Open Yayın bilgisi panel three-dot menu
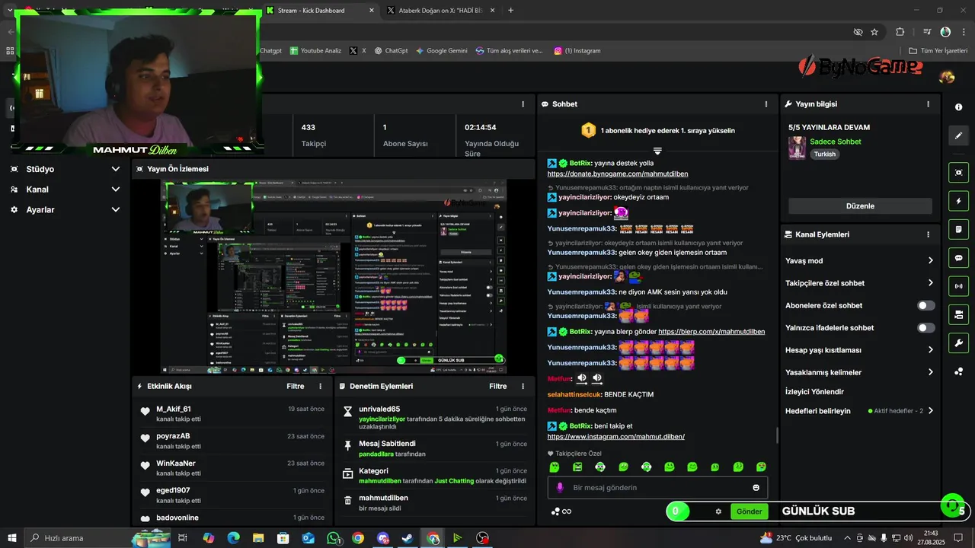The height and width of the screenshot is (548, 975). (928, 104)
